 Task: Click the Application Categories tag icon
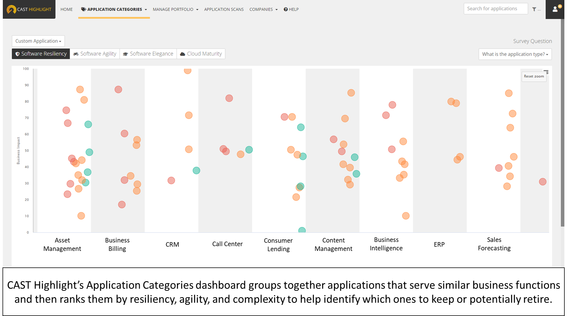83,9
